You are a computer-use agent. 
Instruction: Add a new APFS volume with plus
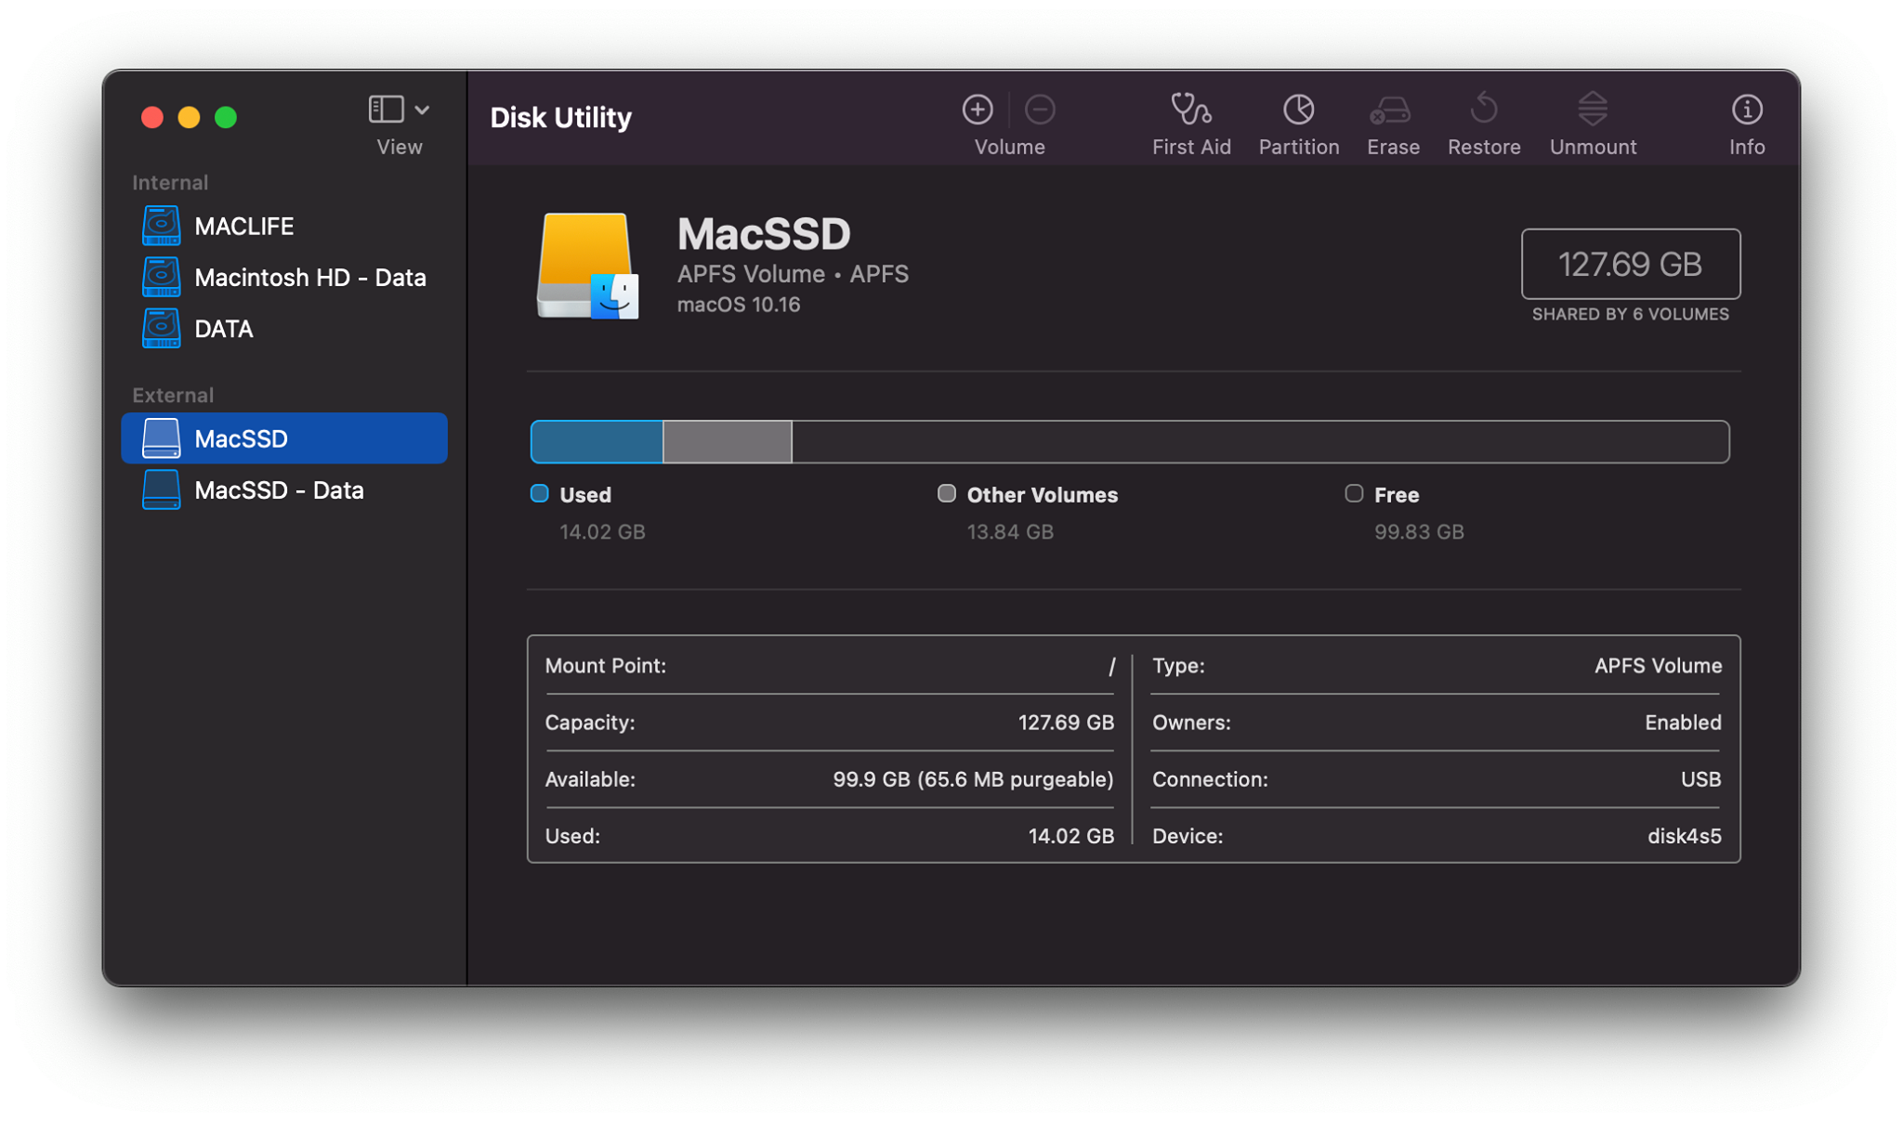pyautogui.click(x=978, y=110)
